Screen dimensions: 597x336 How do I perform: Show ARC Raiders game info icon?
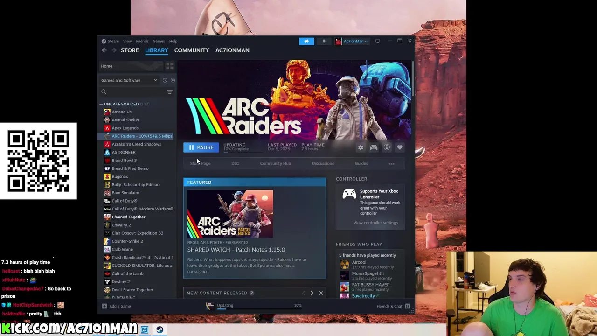click(387, 147)
